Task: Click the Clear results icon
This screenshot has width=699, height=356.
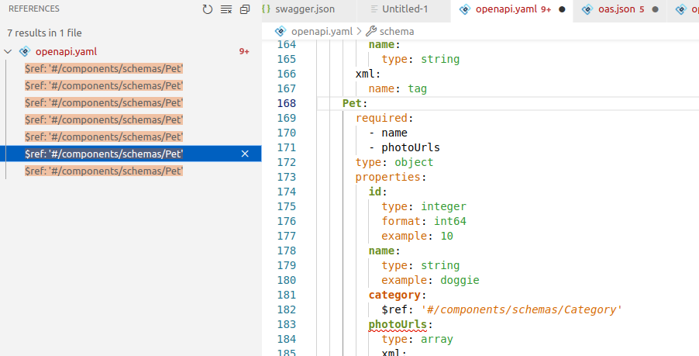Action: (x=226, y=9)
